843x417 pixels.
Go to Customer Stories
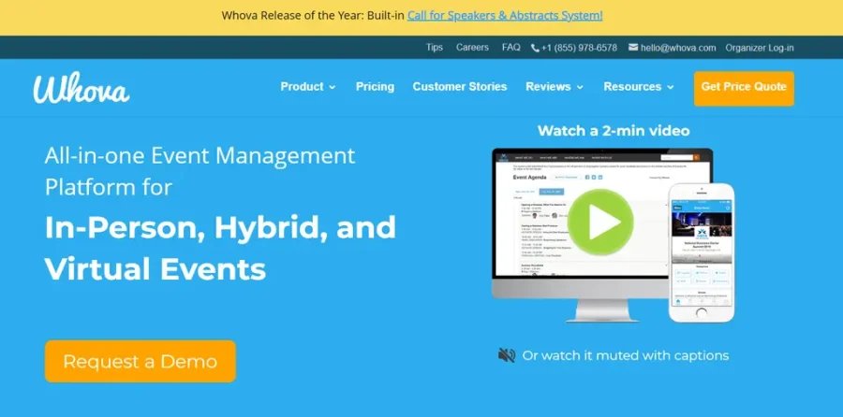(x=460, y=87)
